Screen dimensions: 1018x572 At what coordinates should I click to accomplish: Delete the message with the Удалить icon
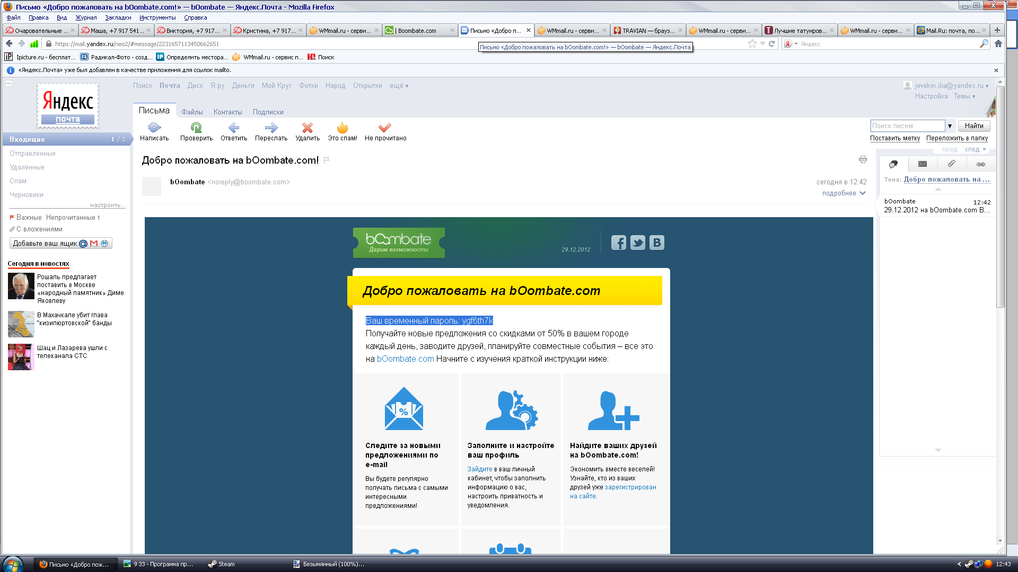308,128
